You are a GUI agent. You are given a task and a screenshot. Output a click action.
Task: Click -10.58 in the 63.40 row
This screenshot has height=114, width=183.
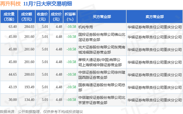coord(71,27)
